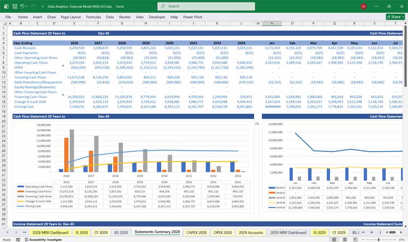This screenshot has height=242, width=408.
Task: Open the CAPEX 2028 sheet tab
Action: click(x=196, y=232)
